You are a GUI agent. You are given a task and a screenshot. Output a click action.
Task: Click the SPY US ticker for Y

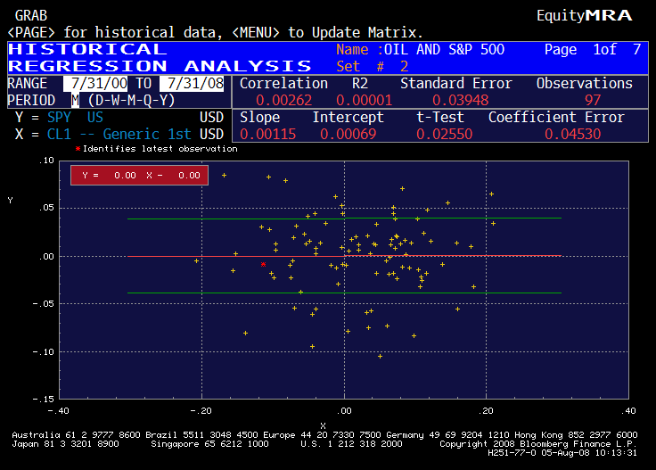point(76,117)
